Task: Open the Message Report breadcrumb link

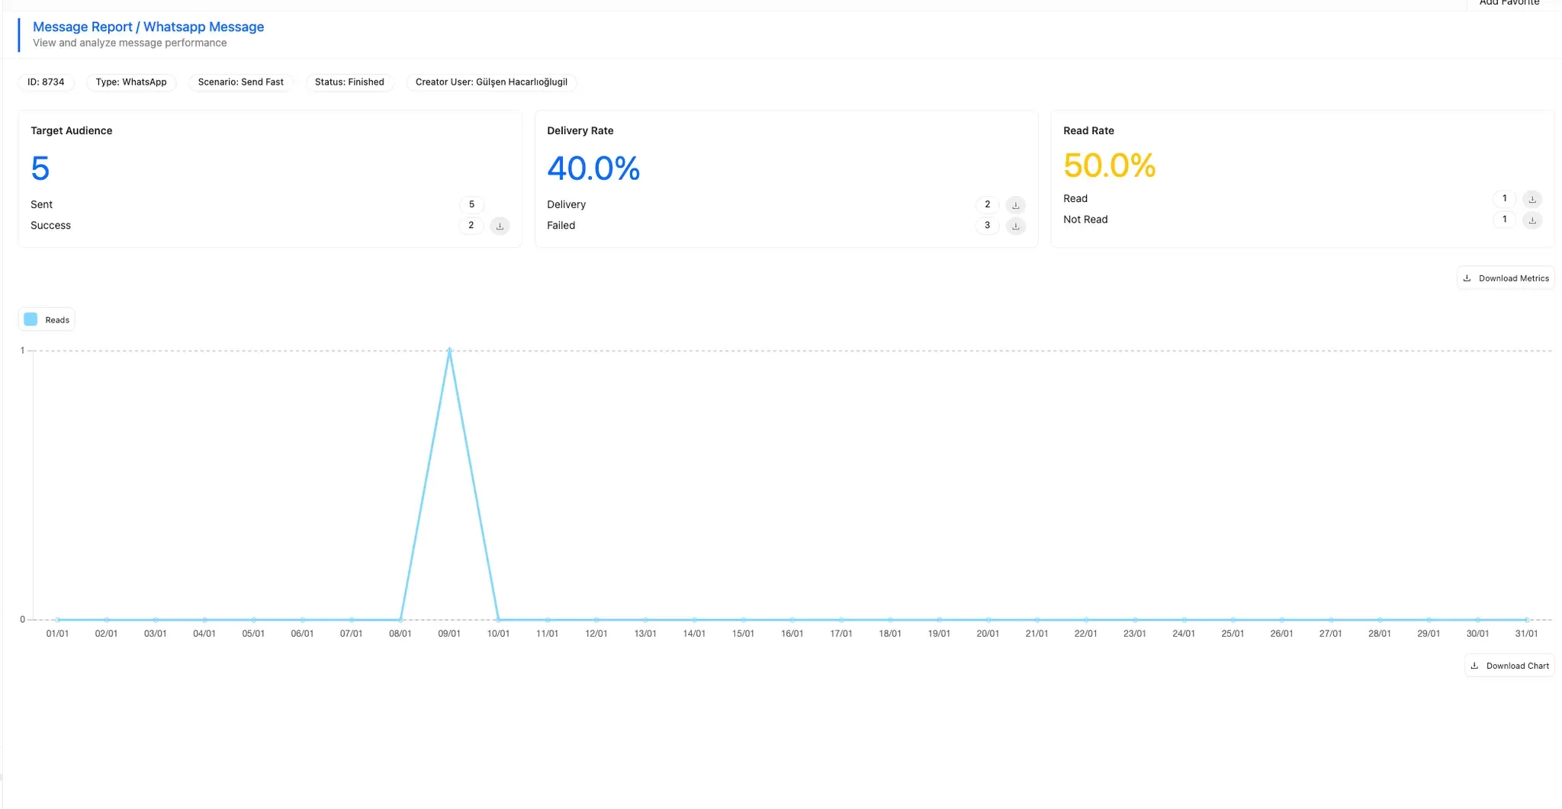Action: coord(82,27)
